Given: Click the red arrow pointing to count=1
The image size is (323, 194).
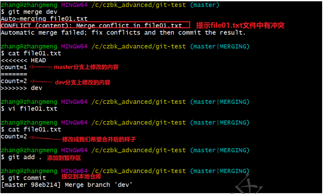Looking at the screenshot, I should [x=40, y=67].
